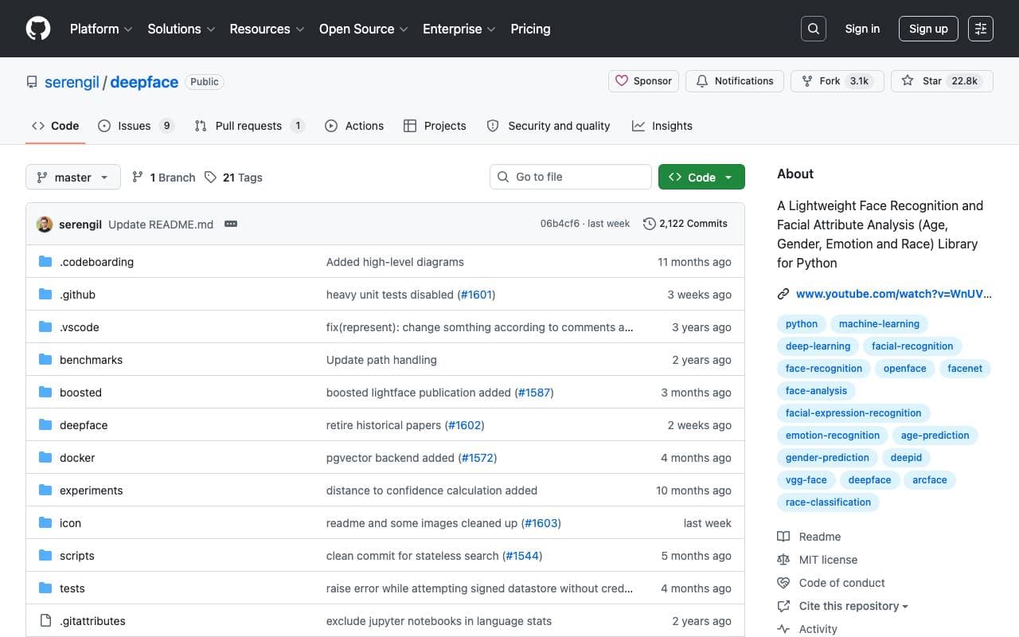Click the GitHub Octocat logo
Image resolution: width=1019 pixels, height=637 pixels.
(x=38, y=29)
